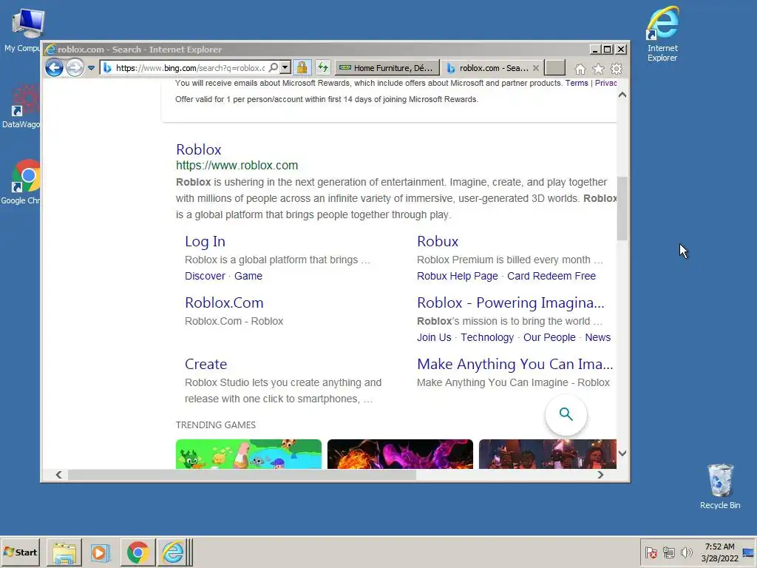
Task: Open the recent pages dropdown arrow
Action: (91, 68)
